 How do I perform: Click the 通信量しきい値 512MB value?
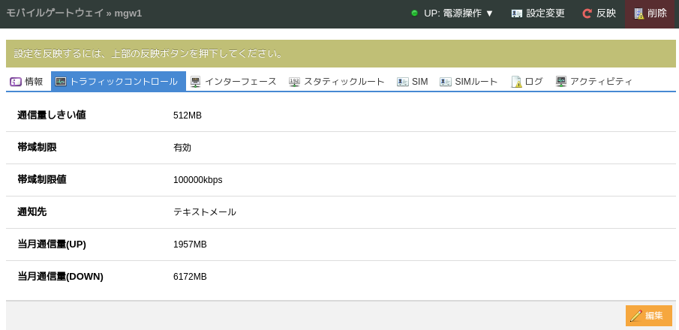coord(188,115)
